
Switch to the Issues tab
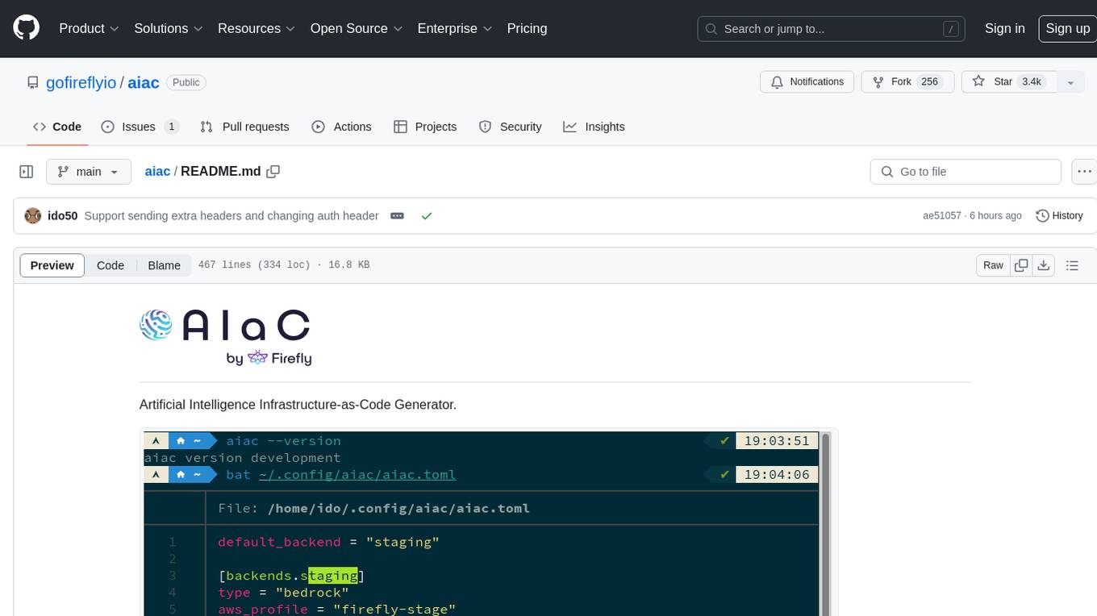[140, 127]
